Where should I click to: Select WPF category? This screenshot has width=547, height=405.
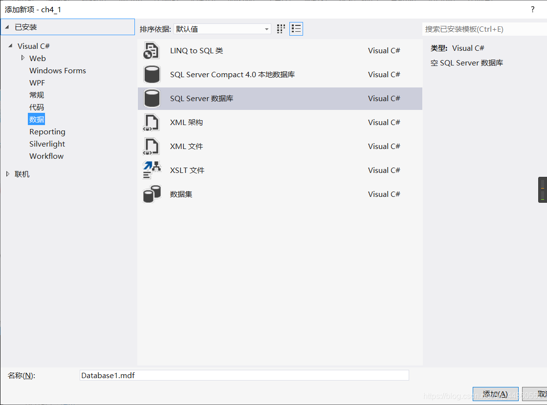pyautogui.click(x=37, y=83)
